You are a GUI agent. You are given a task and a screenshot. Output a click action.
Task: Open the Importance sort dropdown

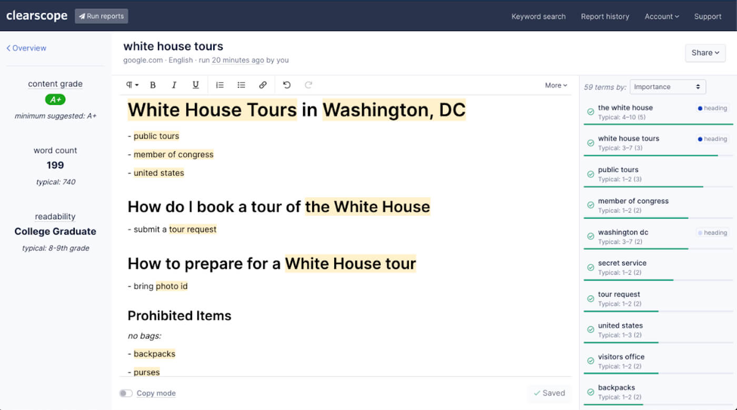click(668, 87)
